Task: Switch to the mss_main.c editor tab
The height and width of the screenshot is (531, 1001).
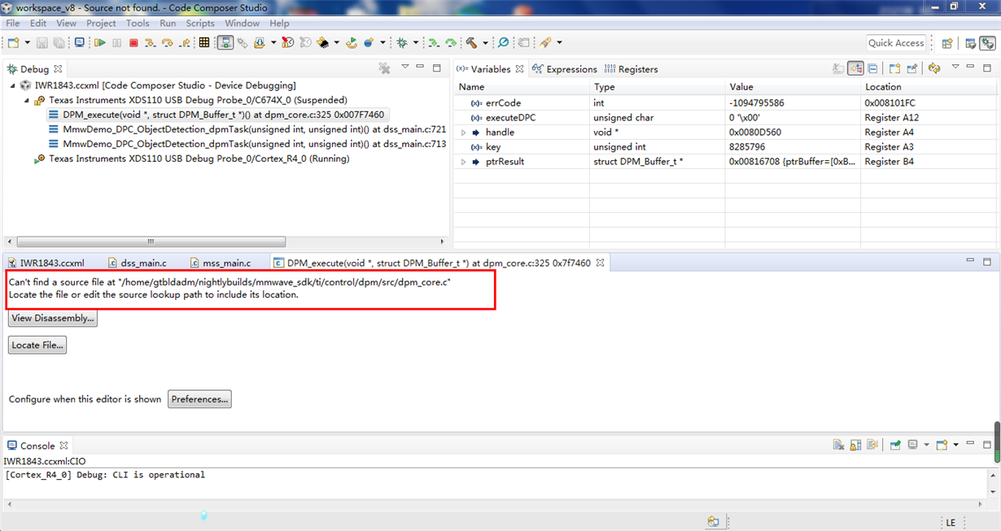Action: coord(220,263)
